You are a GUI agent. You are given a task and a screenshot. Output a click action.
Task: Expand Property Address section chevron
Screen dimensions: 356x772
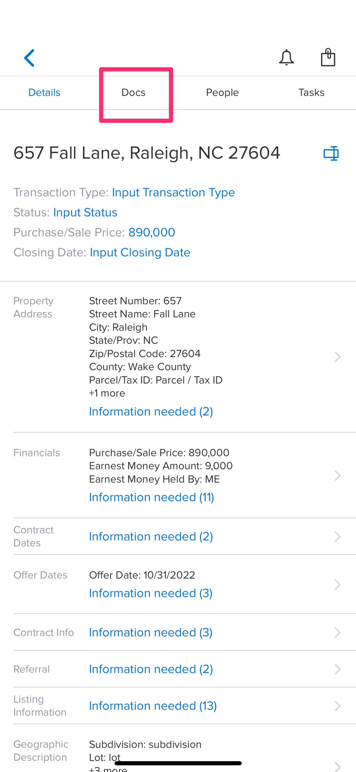337,357
